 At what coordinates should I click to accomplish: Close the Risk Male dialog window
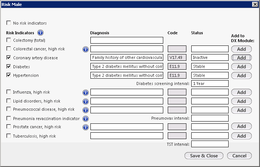pos(254,4)
